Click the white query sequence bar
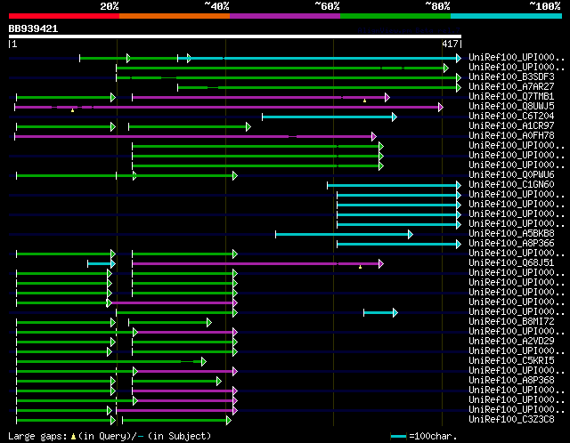Image resolution: width=570 pixels, height=443 pixels. click(235, 36)
